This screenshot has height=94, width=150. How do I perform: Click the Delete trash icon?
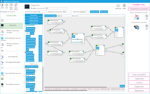[124, 6]
